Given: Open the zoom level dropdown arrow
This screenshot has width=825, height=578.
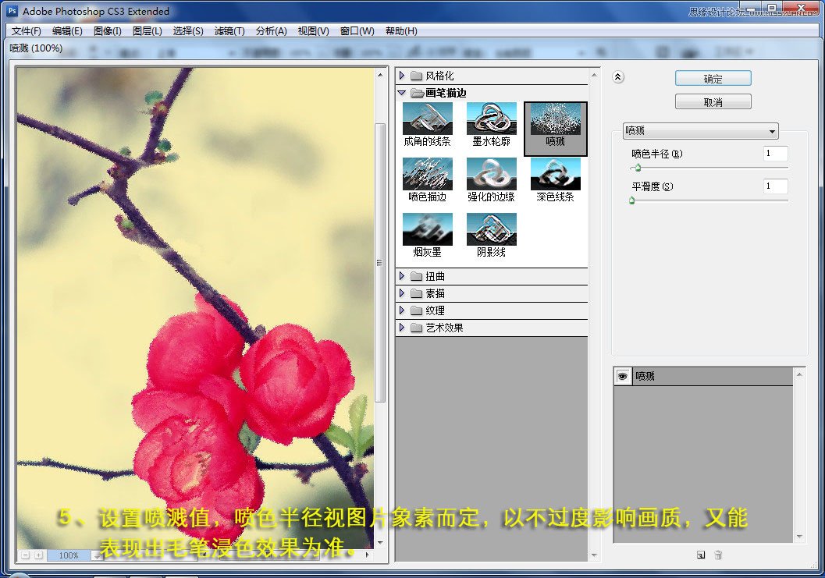Looking at the screenshot, I should 96,555.
